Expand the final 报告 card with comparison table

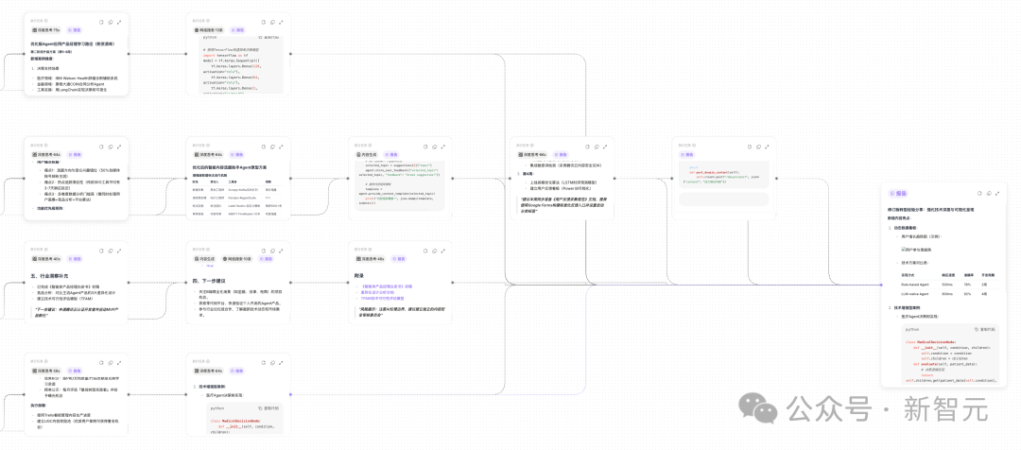click(996, 194)
